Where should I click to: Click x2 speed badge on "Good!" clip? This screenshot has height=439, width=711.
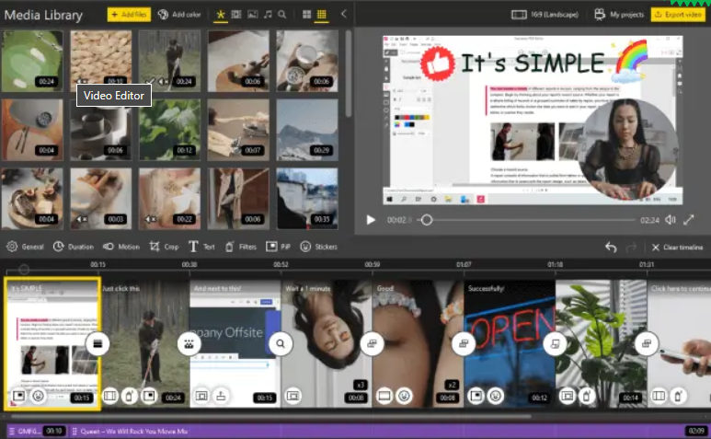(452, 385)
